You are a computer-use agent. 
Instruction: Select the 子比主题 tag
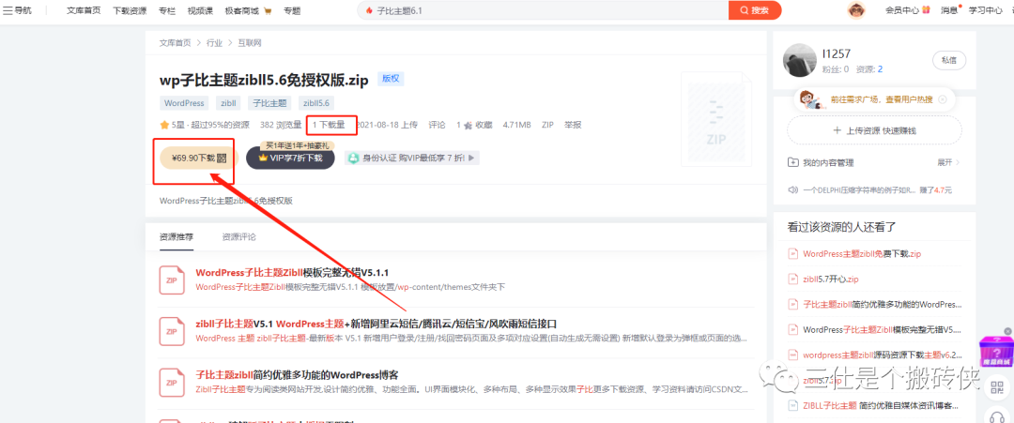(269, 103)
